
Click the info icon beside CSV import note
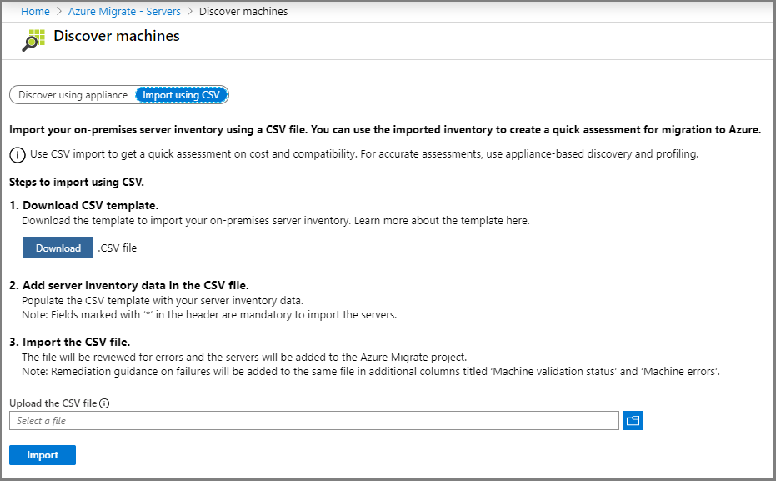(x=17, y=155)
